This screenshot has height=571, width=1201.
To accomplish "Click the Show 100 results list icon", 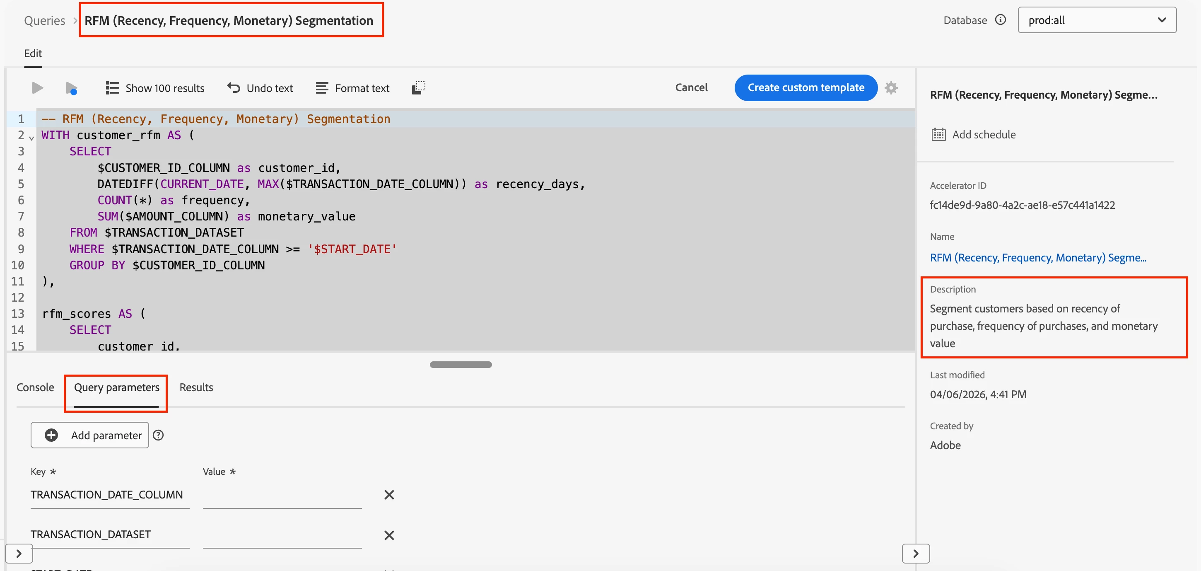I will pyautogui.click(x=112, y=88).
